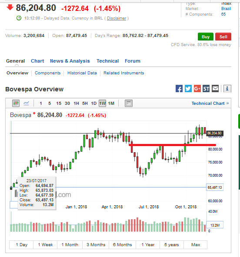Share on StockTwits icon

coord(206,89)
